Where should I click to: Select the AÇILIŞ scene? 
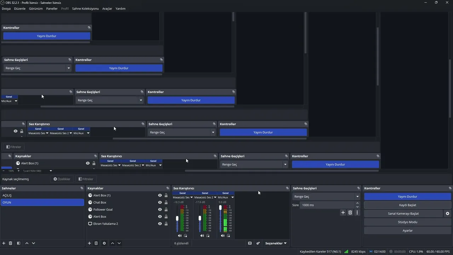[x=42, y=195]
